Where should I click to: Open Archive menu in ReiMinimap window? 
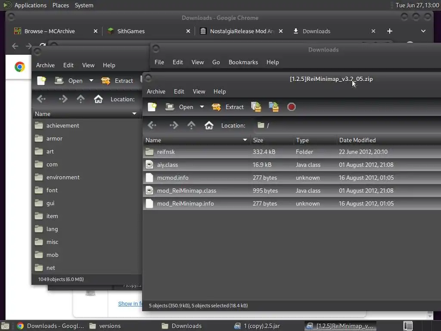[x=156, y=91]
